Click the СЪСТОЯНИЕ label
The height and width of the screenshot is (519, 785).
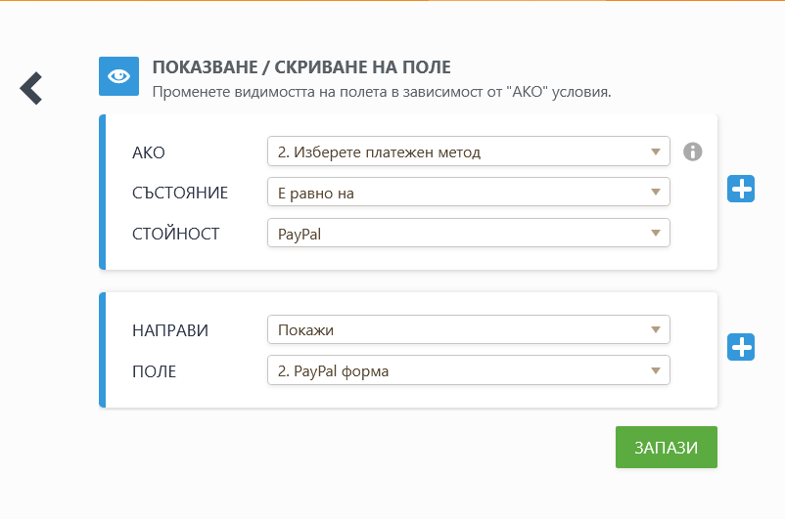tap(180, 194)
